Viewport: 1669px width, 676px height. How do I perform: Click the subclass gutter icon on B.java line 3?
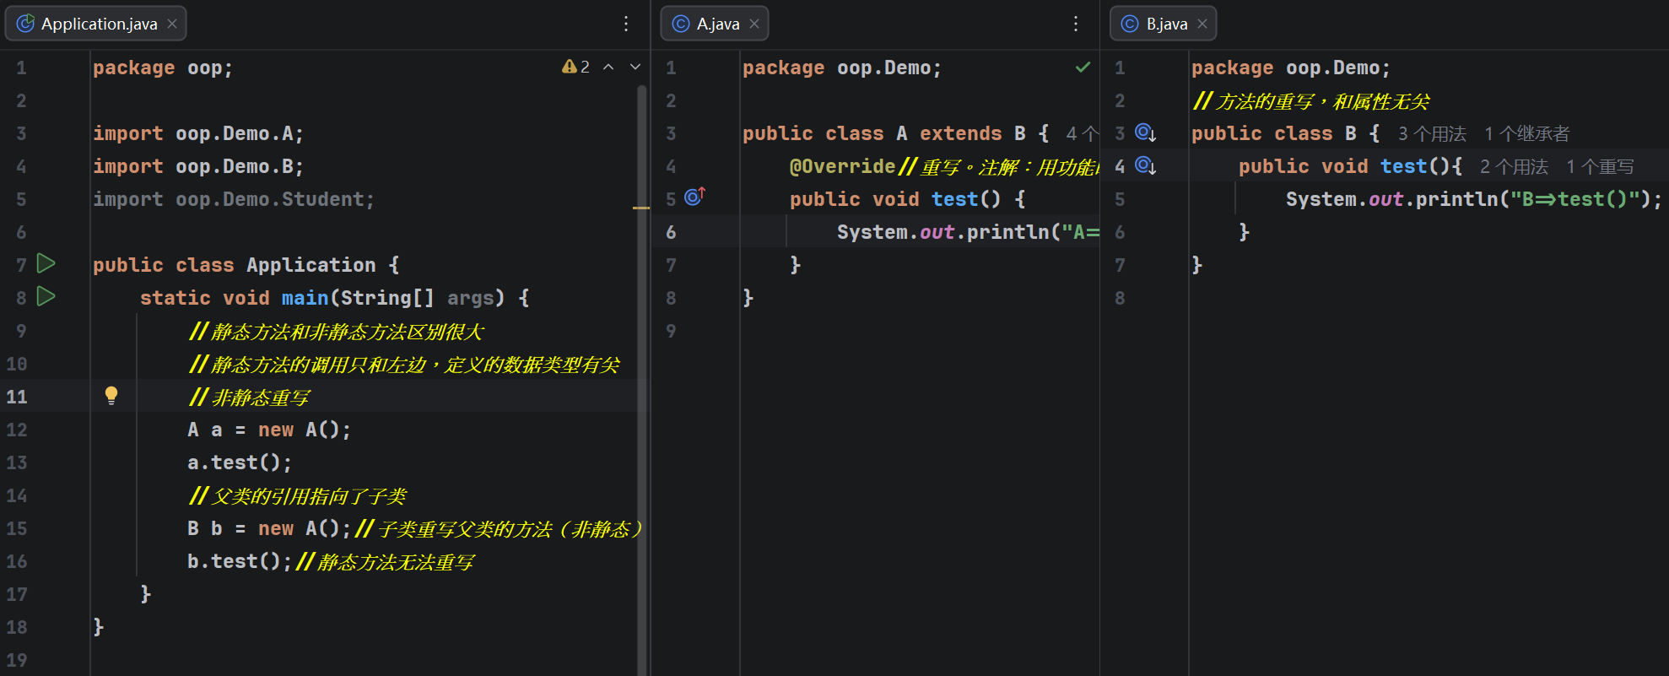click(1145, 132)
